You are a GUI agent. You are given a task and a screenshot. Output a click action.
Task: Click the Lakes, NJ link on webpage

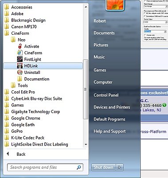[152, 110]
